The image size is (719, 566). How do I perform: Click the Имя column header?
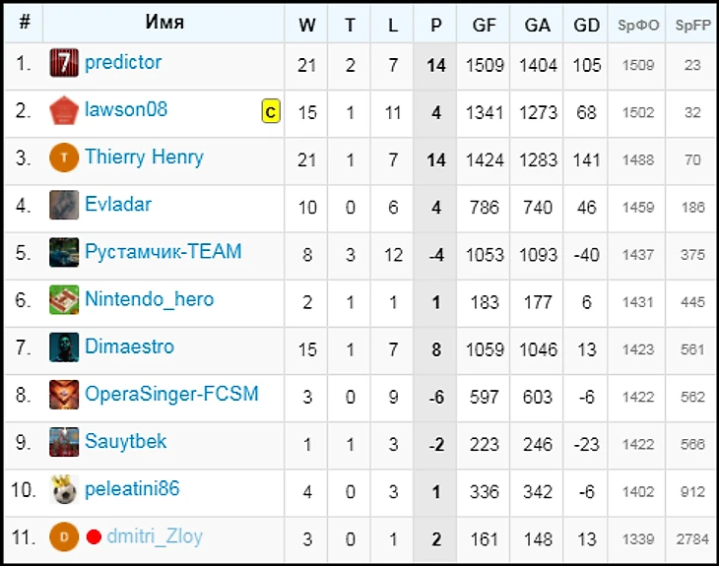[164, 23]
